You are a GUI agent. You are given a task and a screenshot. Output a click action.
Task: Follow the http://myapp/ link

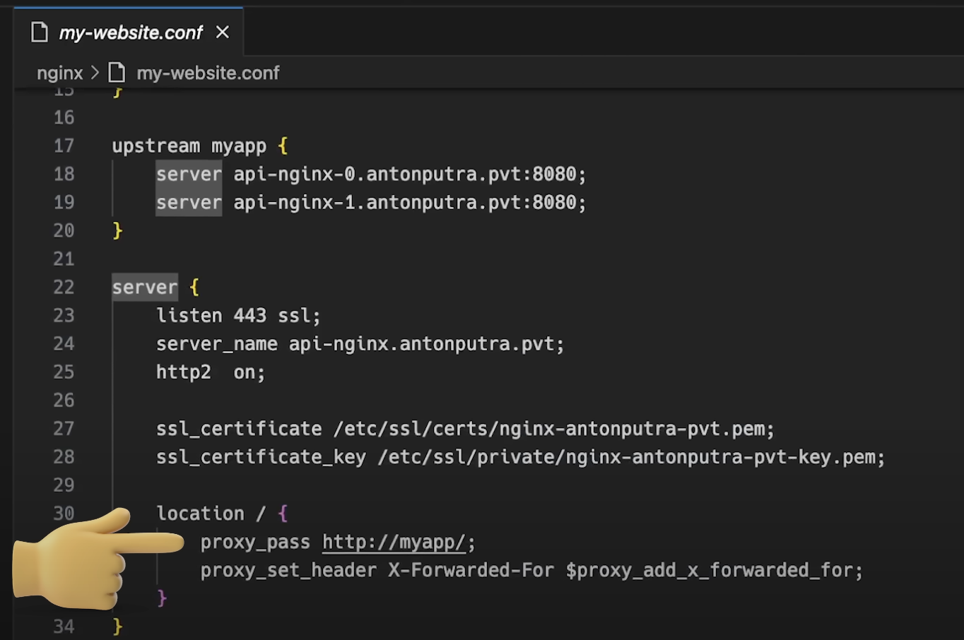pyautogui.click(x=394, y=542)
